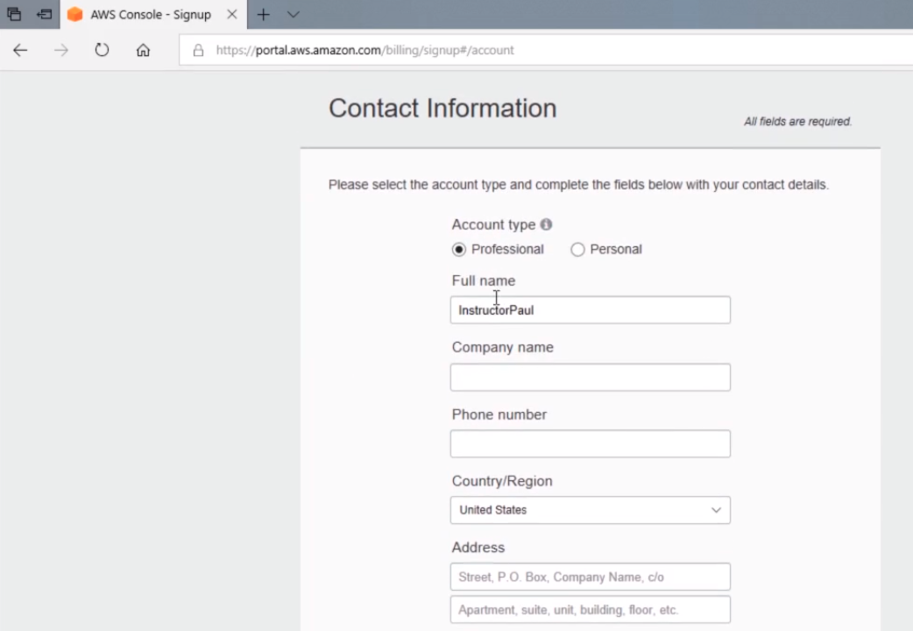913x631 pixels.
Task: Close the AWS Console - Signup tab
Action: 232,14
